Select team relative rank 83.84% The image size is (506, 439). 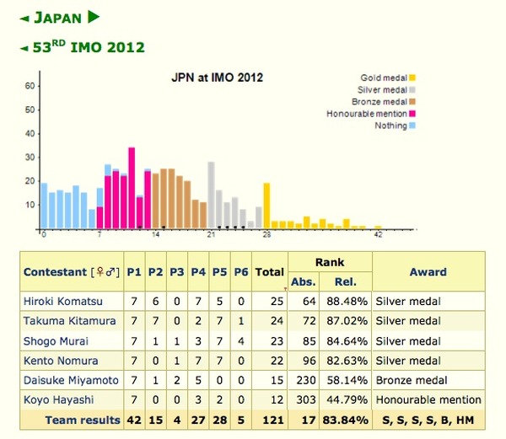[345, 420]
